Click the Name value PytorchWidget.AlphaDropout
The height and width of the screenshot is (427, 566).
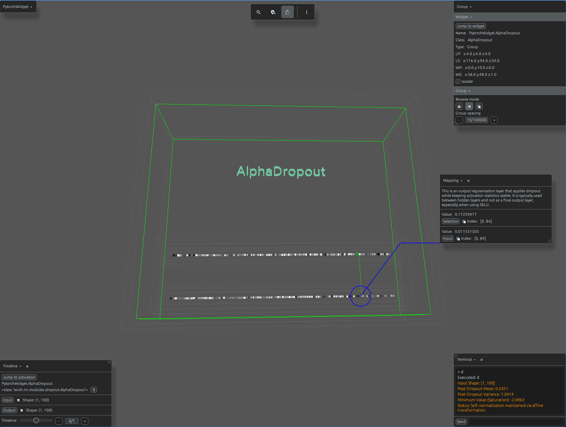pyautogui.click(x=495, y=33)
